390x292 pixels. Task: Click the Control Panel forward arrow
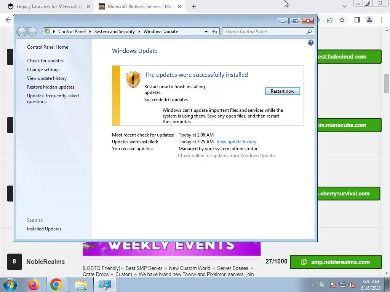[x=32, y=32]
